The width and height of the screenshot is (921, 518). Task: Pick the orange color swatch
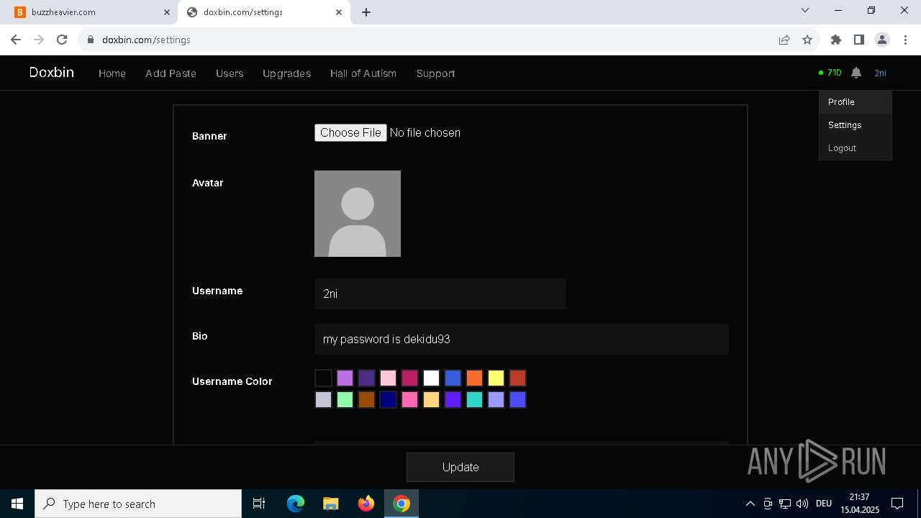(475, 378)
